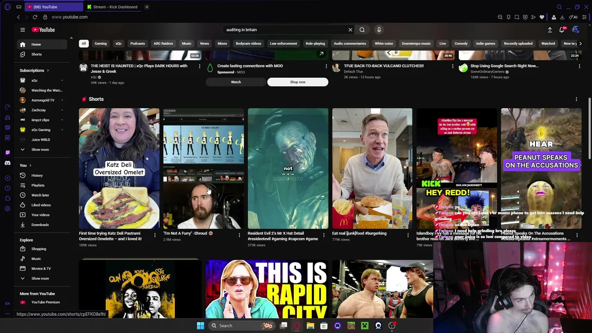This screenshot has height=333, width=592.
Task: Click the YouTube logo
Action: click(x=43, y=30)
